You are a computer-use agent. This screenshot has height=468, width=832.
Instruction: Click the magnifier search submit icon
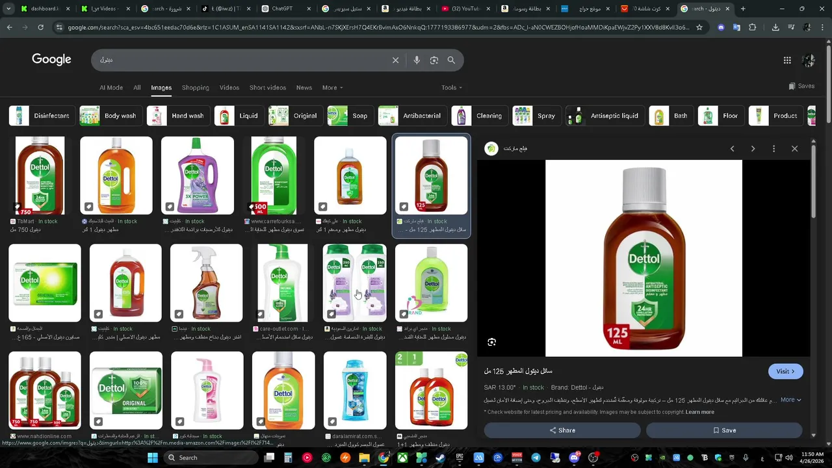451,60
